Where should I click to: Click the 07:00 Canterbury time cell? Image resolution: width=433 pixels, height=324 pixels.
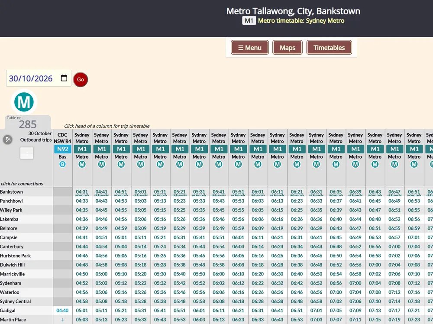click(x=394, y=246)
